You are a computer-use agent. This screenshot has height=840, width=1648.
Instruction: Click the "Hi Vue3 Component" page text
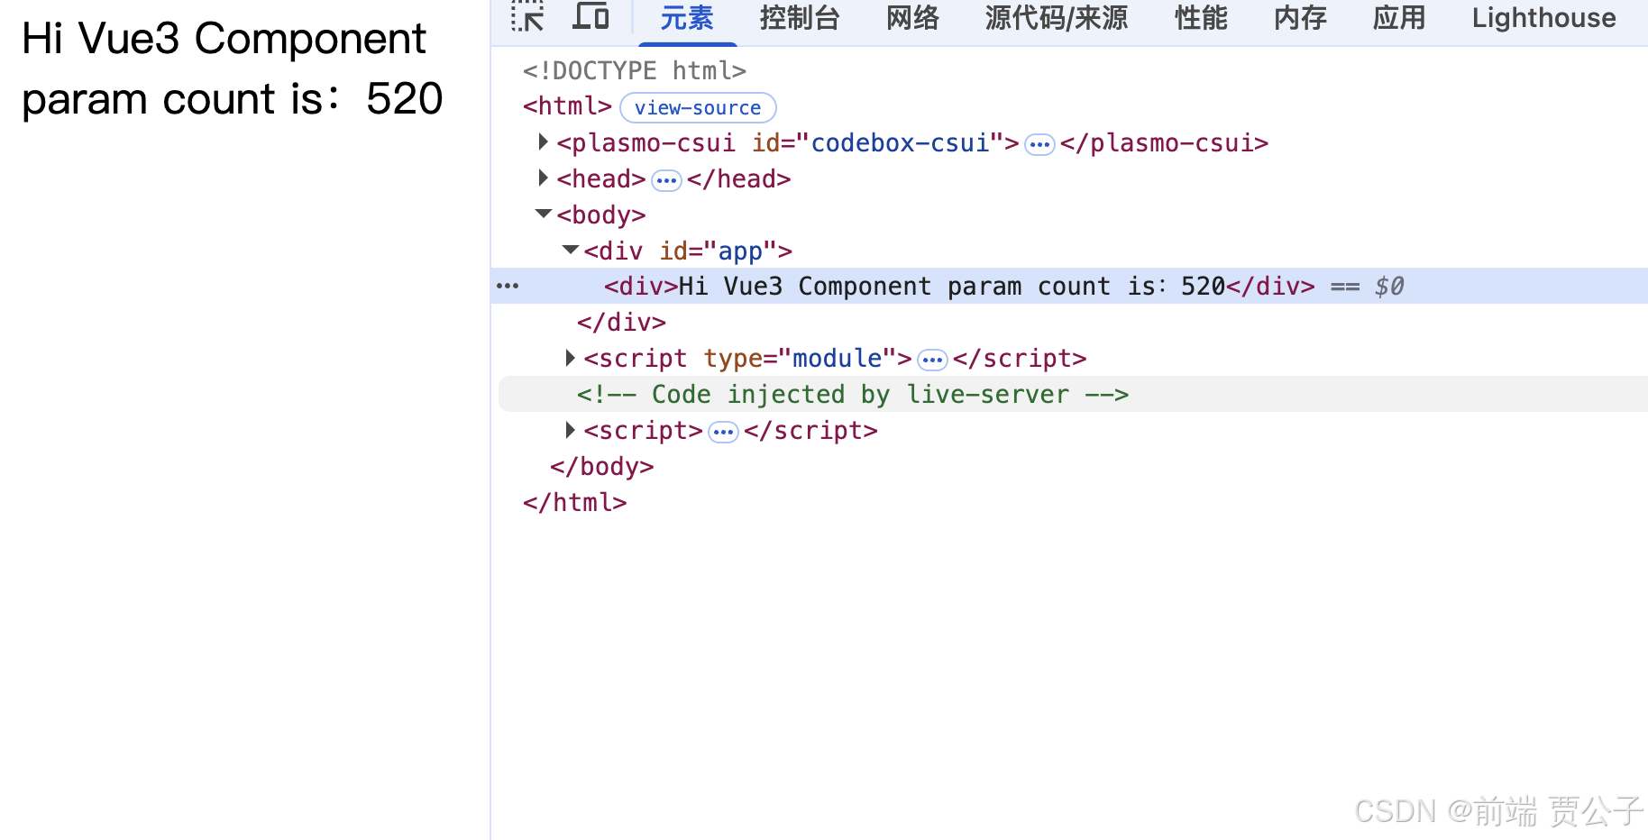[224, 39]
